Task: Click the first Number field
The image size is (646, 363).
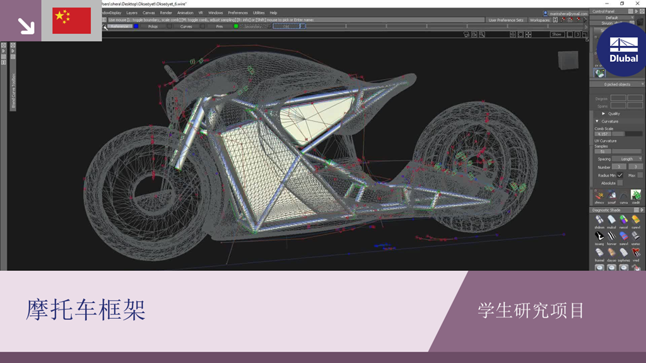Action: point(619,166)
